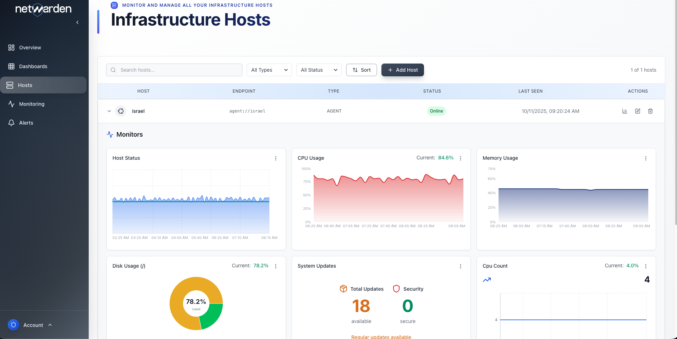Screen dimensions: 677x339
Task: View charts for israel host
Action: pos(625,111)
